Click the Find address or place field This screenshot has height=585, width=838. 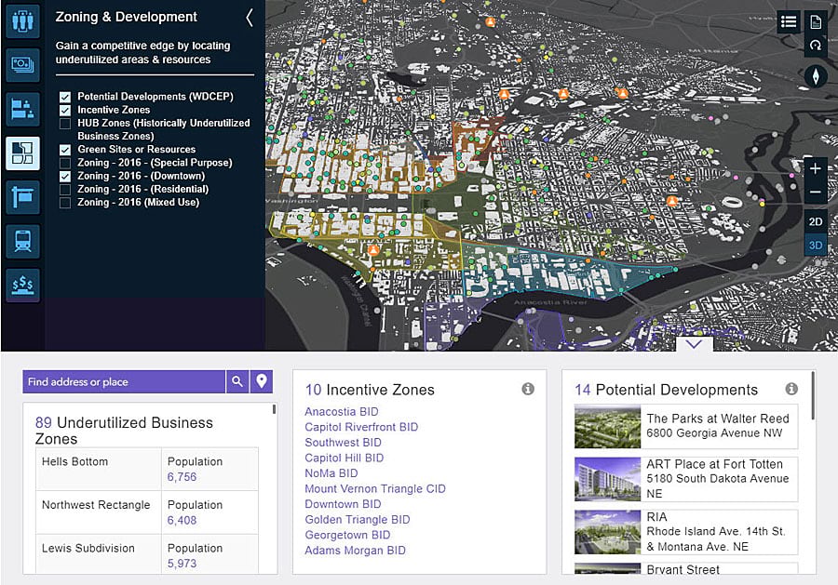[x=124, y=381]
